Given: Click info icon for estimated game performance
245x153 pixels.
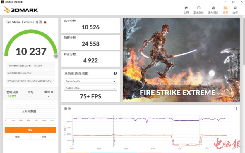Looking at the screenshot, I should click(115, 73).
